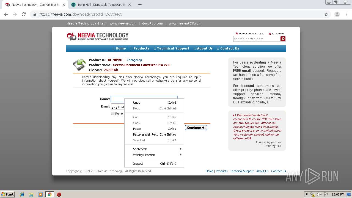Image resolution: width=352 pixels, height=198 pixels.
Task: Open the Windows Start menu
Action: (x=7, y=194)
